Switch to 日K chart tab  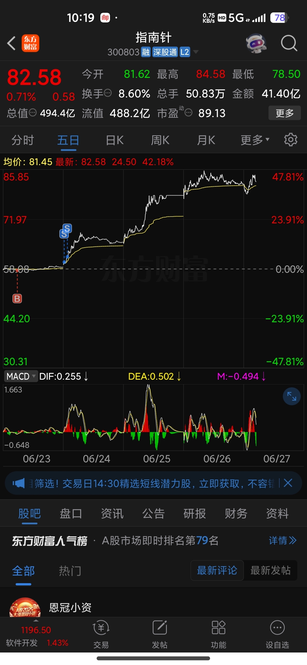point(115,140)
